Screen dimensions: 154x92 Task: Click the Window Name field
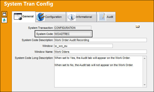point(101,52)
